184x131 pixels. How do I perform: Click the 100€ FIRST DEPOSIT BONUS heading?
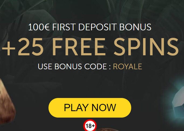coord(90,27)
